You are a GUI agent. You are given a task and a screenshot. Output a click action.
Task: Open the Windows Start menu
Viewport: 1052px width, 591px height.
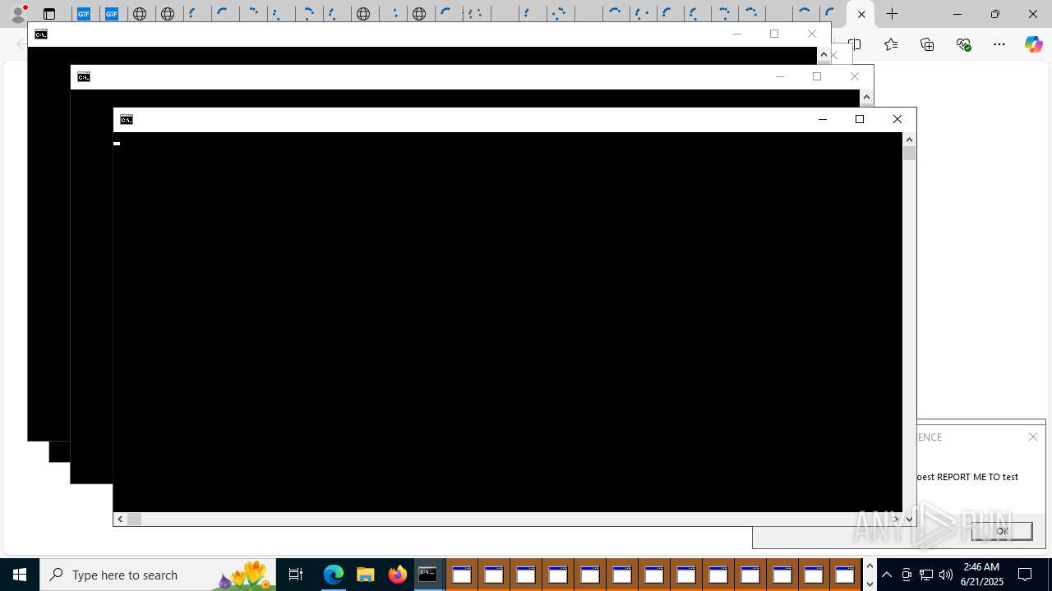[20, 575]
